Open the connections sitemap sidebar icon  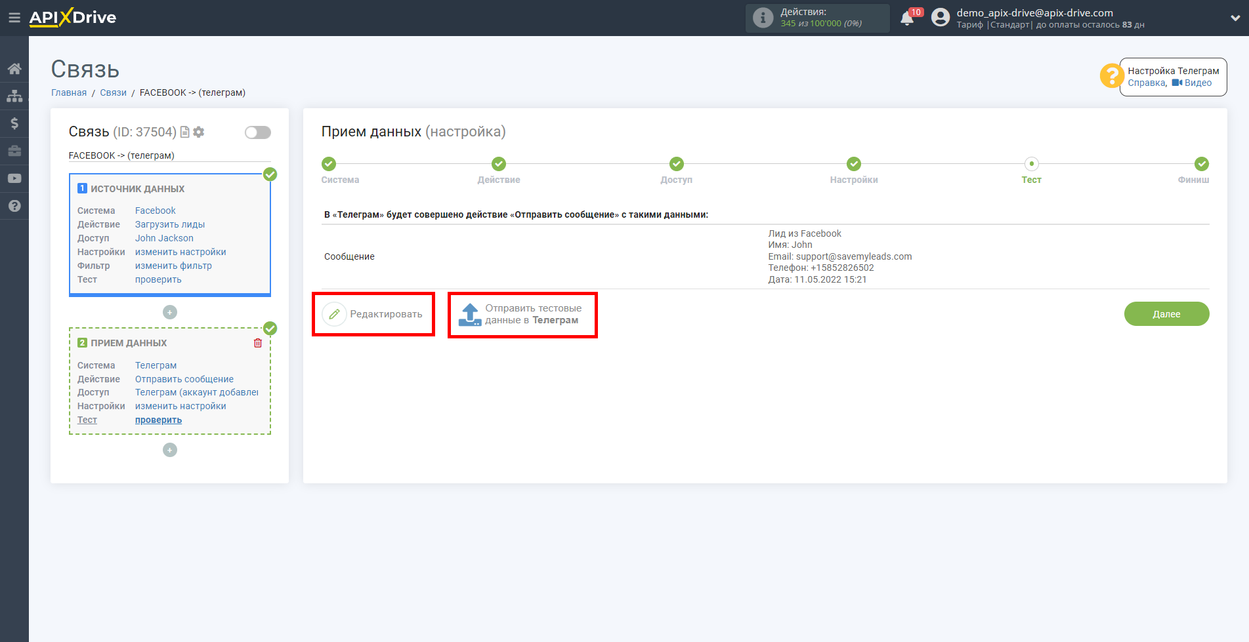[x=14, y=96]
